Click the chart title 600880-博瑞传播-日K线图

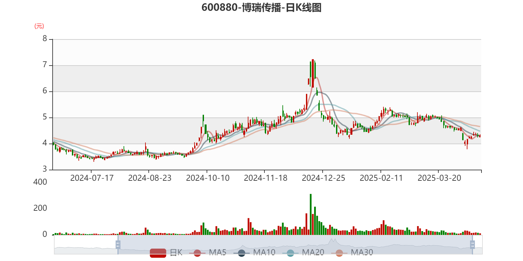point(261,8)
